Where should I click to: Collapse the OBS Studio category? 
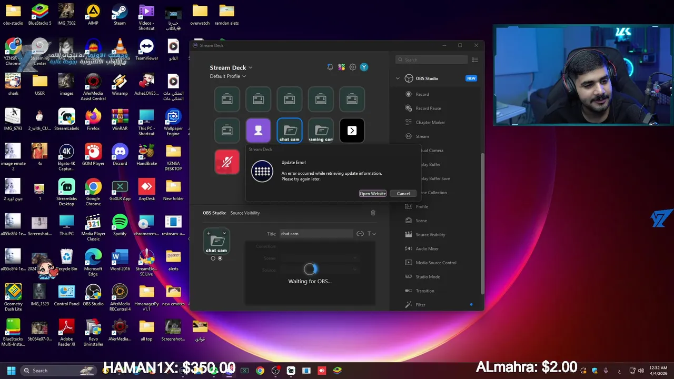tap(398, 78)
